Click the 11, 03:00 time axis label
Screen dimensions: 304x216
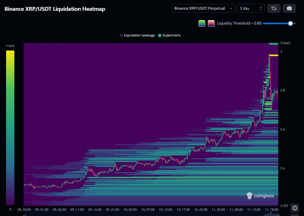tap(218, 210)
